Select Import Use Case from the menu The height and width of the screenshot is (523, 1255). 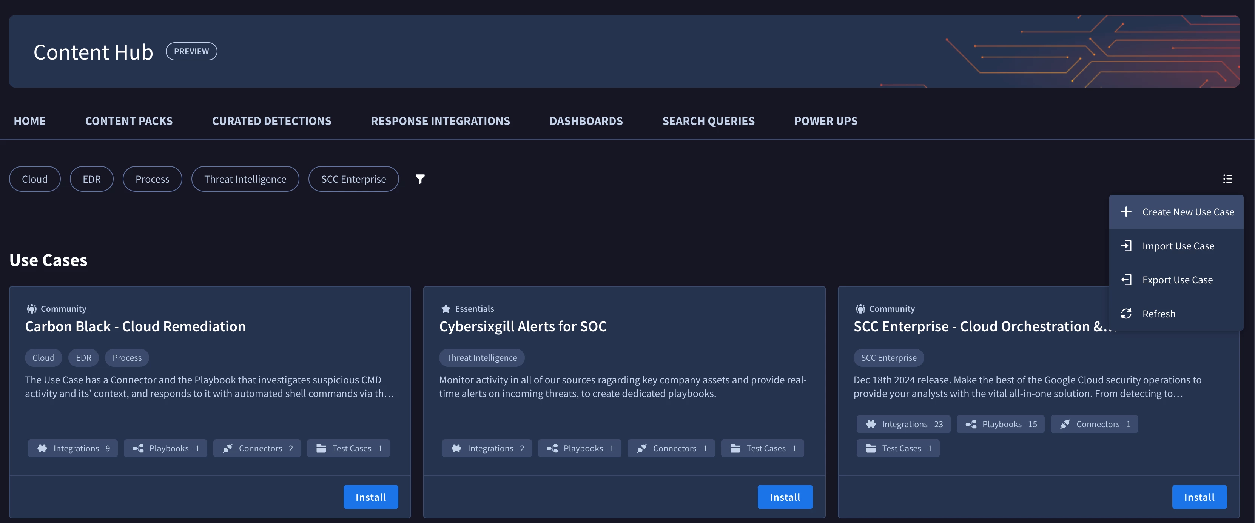(1176, 246)
